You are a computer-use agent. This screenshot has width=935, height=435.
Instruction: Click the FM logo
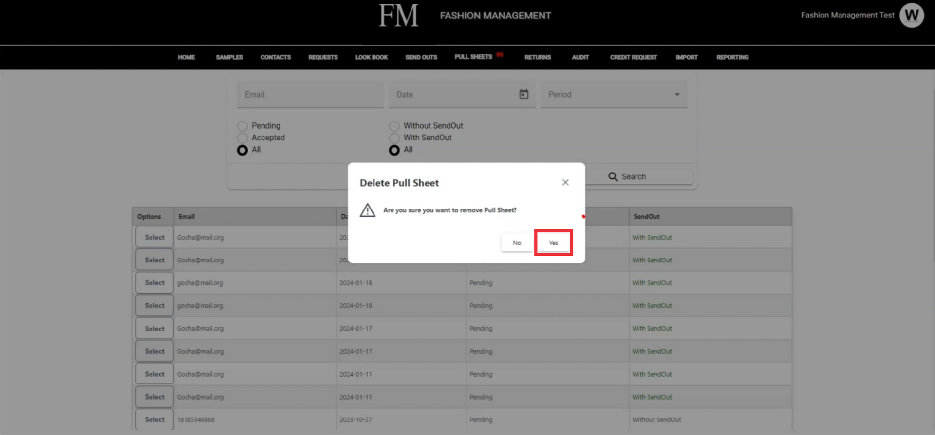tap(399, 16)
